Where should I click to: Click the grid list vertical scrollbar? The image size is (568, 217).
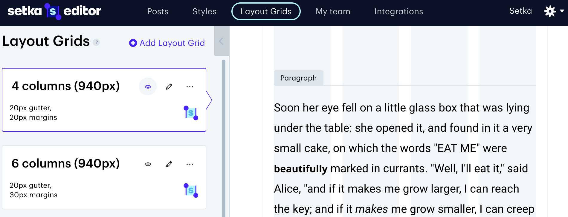[223, 137]
